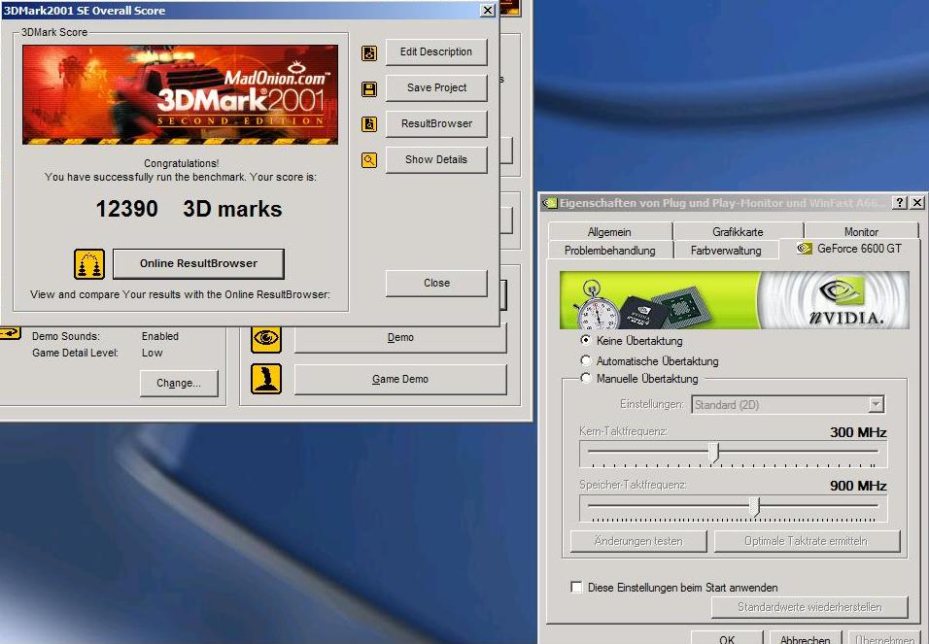Switch to the Grafikkarte tab
Viewport: 929px width, 644px height.
coord(738,231)
